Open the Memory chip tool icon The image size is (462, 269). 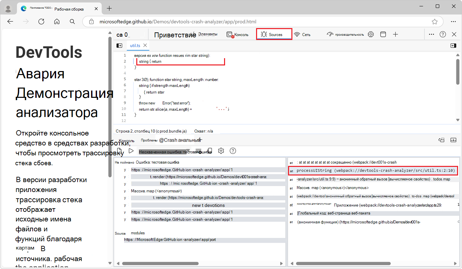[x=371, y=34]
